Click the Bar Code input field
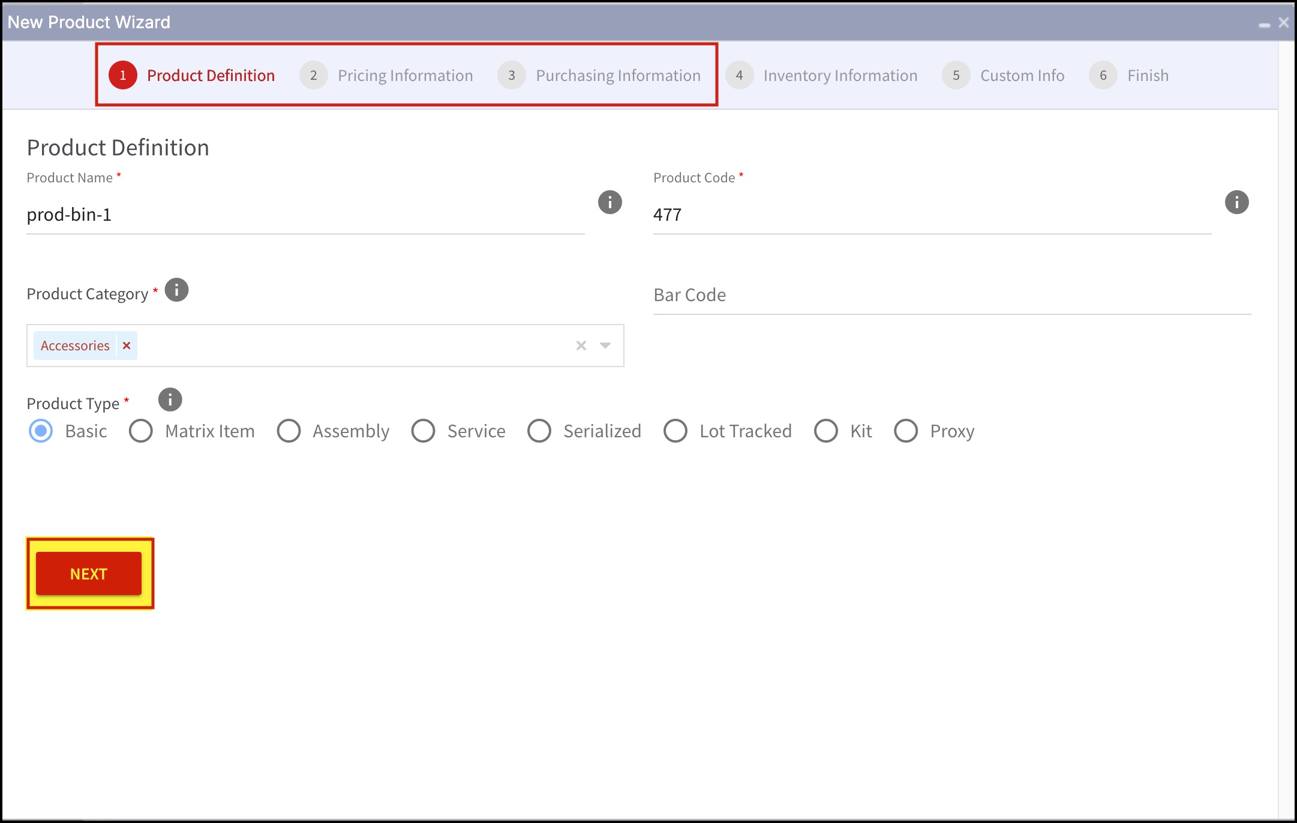 pyautogui.click(x=951, y=295)
